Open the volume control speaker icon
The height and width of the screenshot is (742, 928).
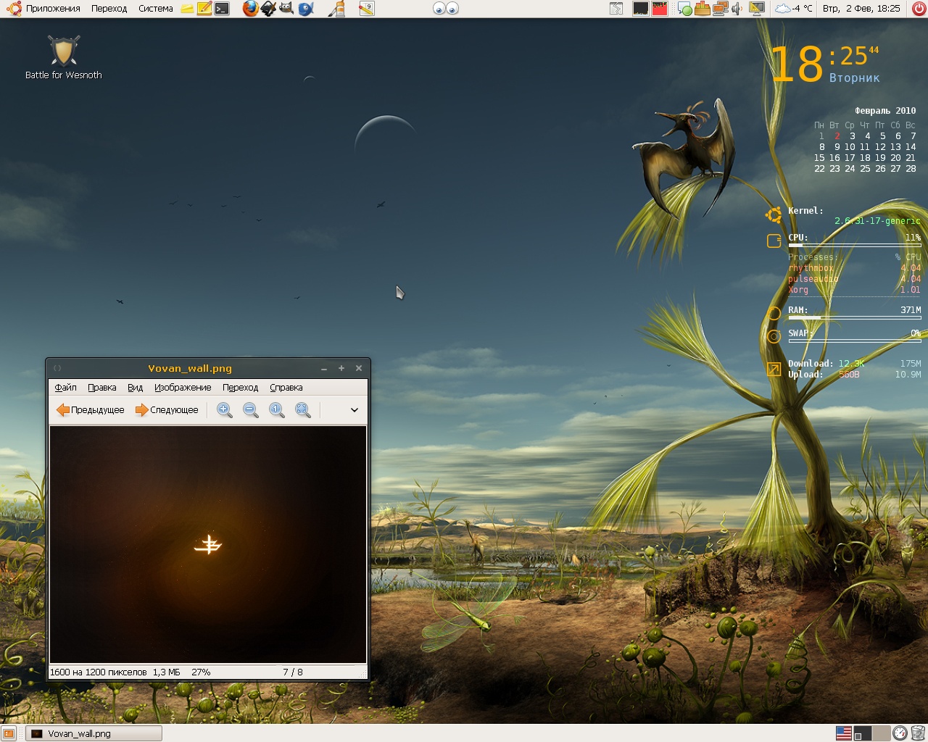(737, 9)
